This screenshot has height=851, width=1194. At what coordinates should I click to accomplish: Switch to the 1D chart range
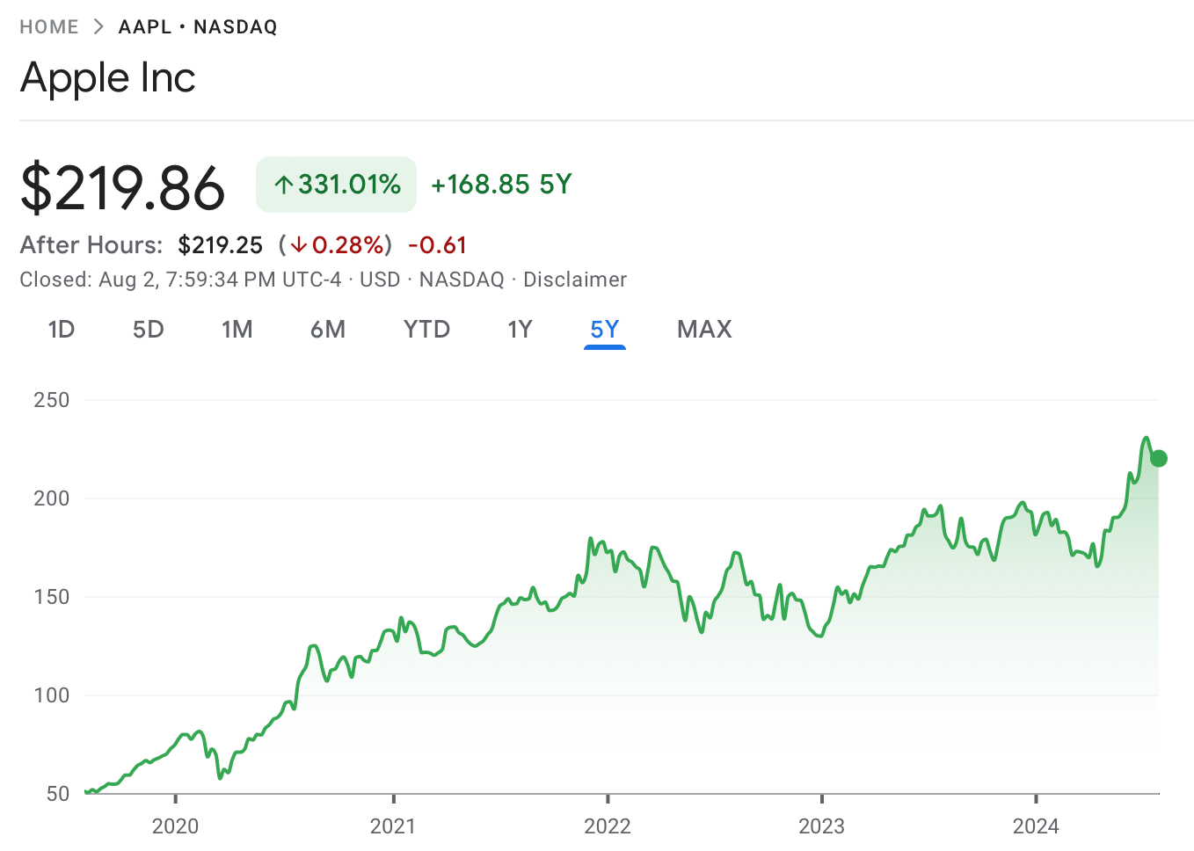click(62, 330)
